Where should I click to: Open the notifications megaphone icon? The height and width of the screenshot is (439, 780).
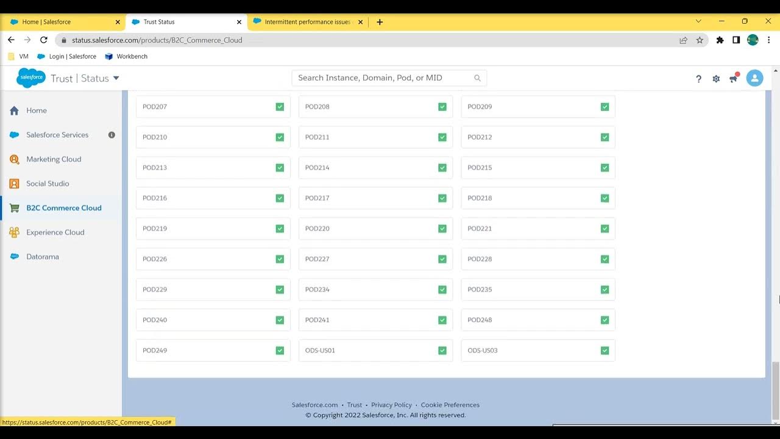(x=734, y=78)
